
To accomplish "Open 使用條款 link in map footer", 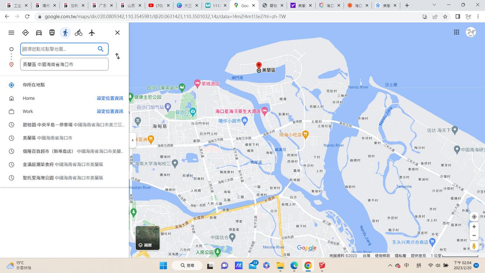I will (382, 256).
